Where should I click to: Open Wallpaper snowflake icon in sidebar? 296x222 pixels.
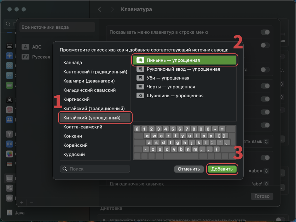(10, 66)
